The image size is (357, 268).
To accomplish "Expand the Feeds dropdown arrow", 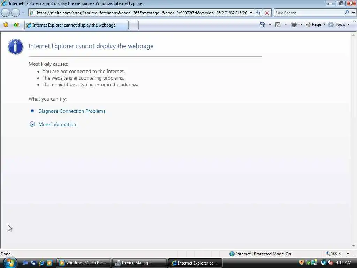I will [286, 24].
